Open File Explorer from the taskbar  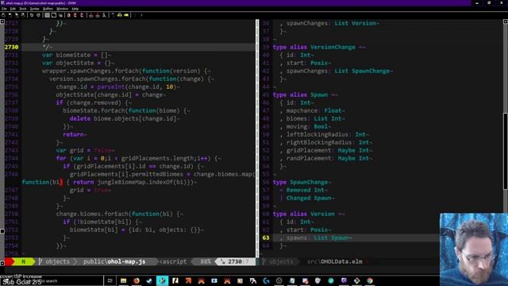pos(124,280)
